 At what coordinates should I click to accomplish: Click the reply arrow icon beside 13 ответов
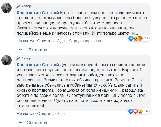21,122
